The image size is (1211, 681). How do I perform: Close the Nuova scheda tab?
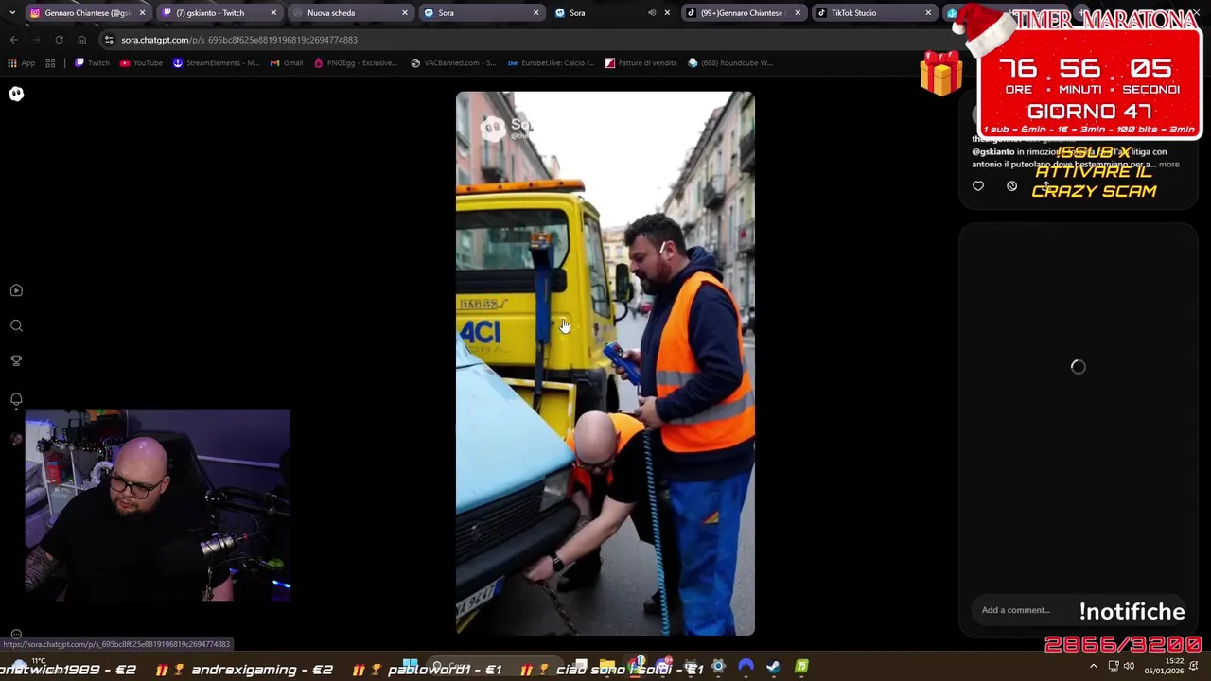click(405, 13)
